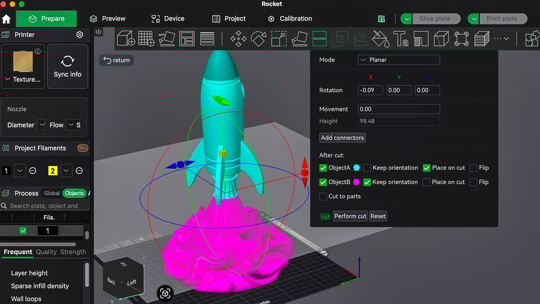The width and height of the screenshot is (540, 304).
Task: Open the Color painting tool
Action: (380, 38)
